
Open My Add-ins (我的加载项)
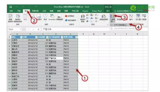click(x=70, y=20)
